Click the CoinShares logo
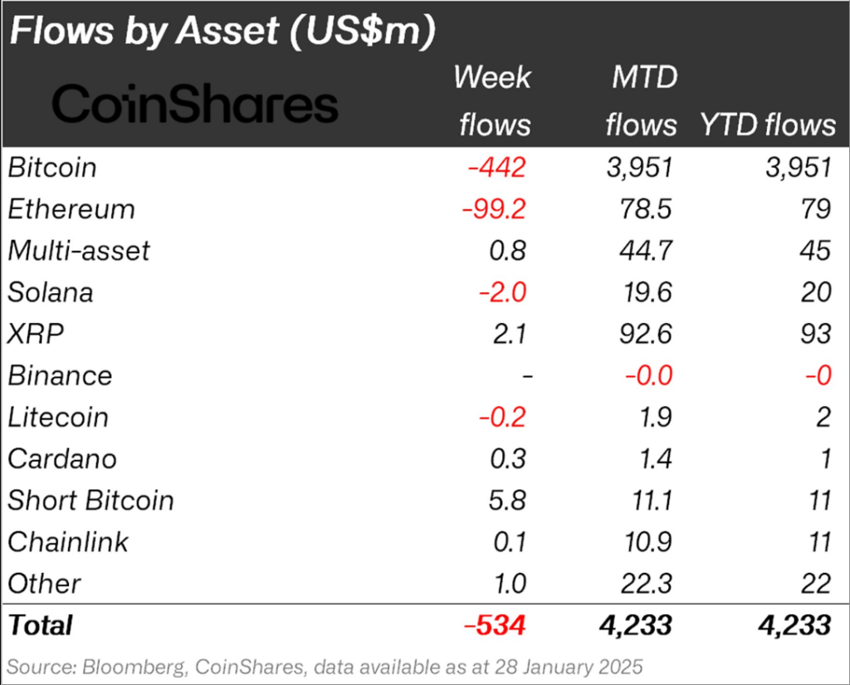The width and height of the screenshot is (850, 685). [x=194, y=105]
